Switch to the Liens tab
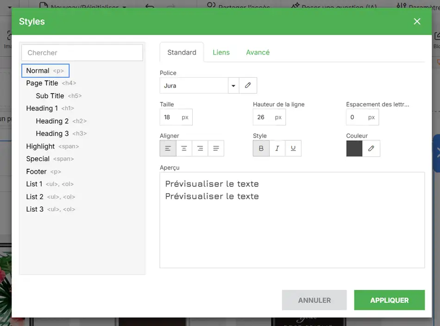The width and height of the screenshot is (440, 326). (x=221, y=52)
